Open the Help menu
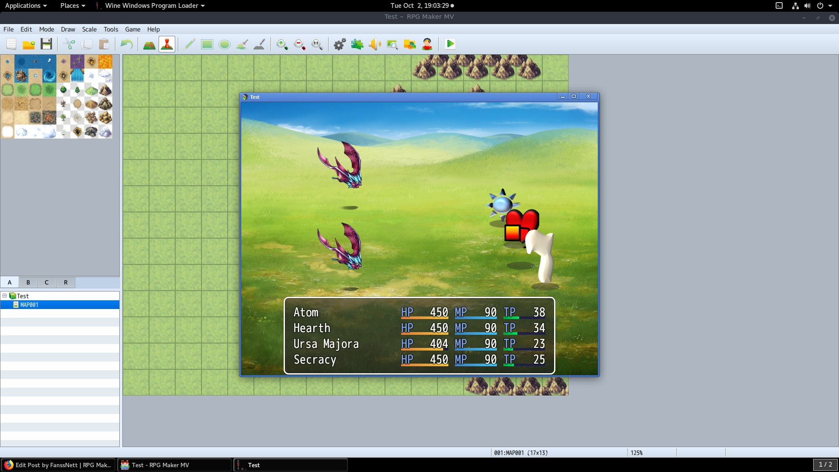This screenshot has width=839, height=472. tap(153, 29)
